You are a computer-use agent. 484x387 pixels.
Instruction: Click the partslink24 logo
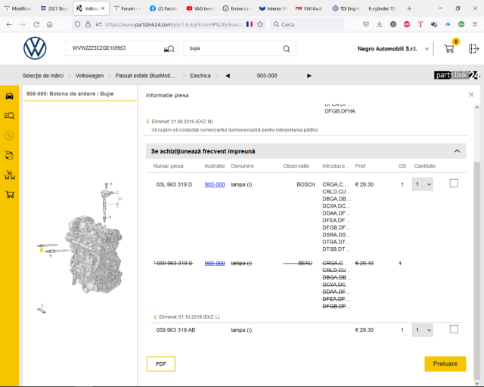point(457,75)
